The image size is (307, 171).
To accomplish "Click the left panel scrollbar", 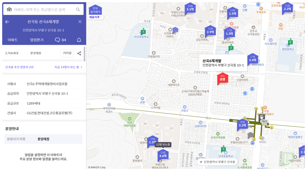I will click(85, 54).
